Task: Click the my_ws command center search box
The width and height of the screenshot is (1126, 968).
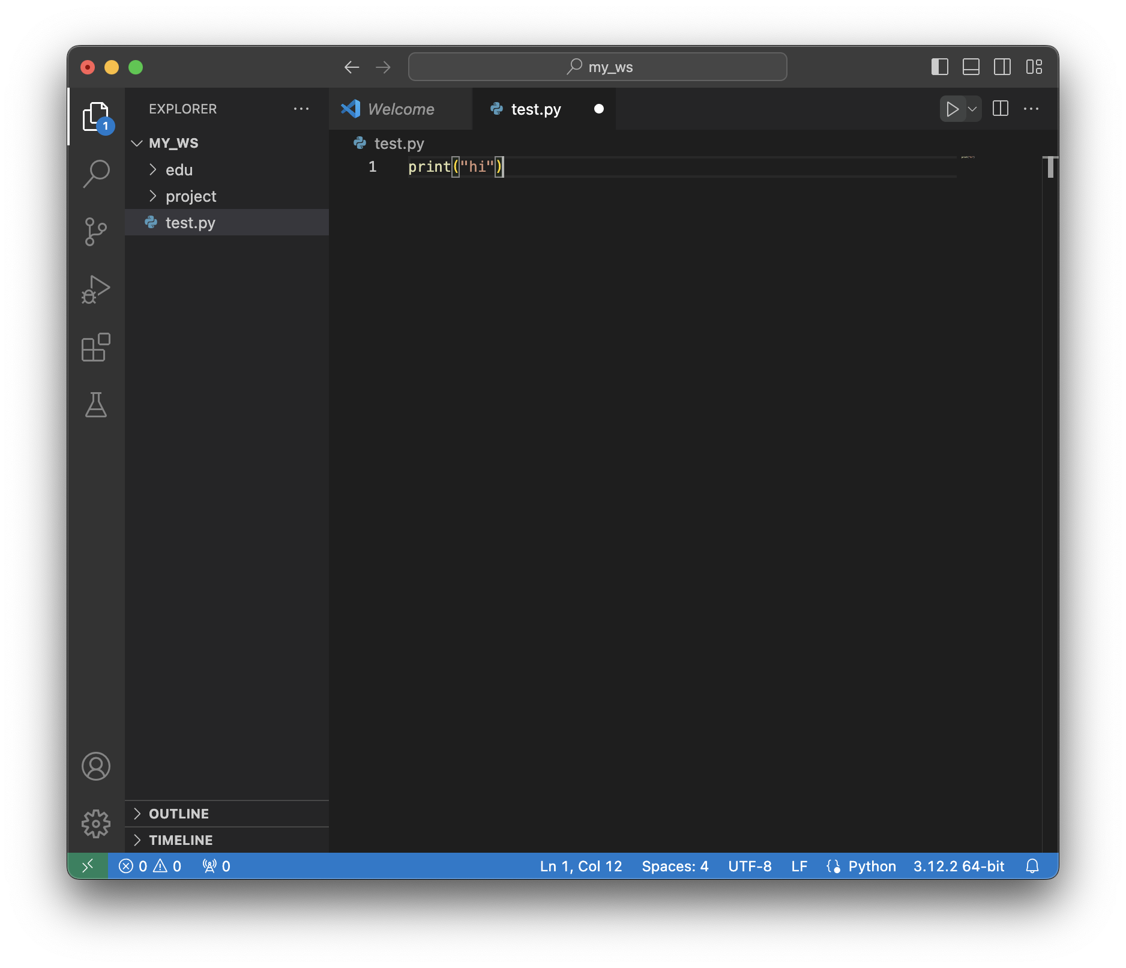Action: 598,67
